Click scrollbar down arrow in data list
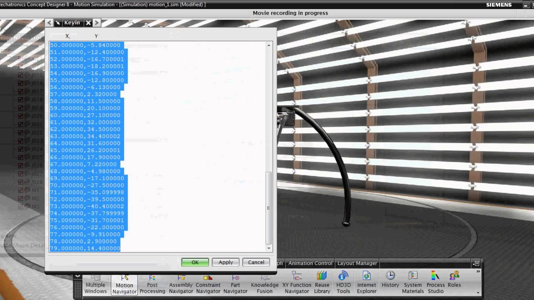534x300 pixels. 269,248
